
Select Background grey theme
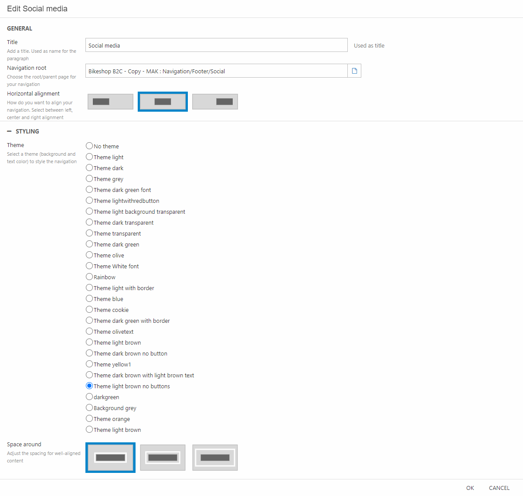(89, 408)
